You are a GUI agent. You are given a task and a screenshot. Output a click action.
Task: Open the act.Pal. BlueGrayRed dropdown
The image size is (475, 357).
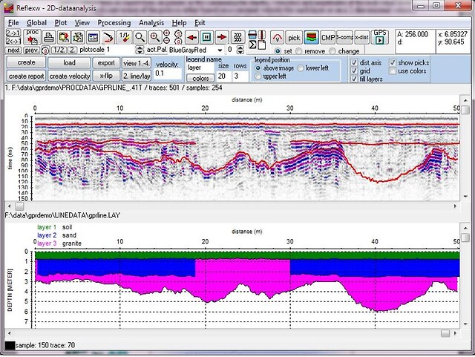point(221,50)
